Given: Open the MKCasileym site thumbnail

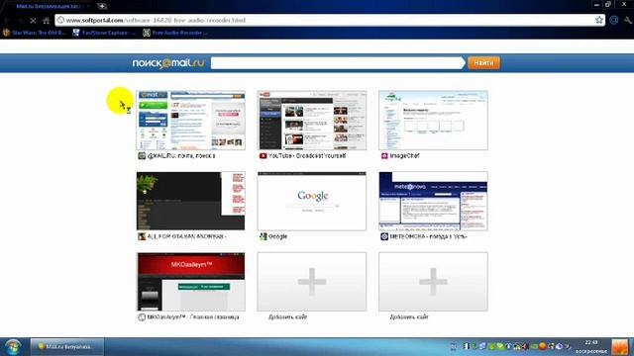Looking at the screenshot, I should pyautogui.click(x=191, y=282).
